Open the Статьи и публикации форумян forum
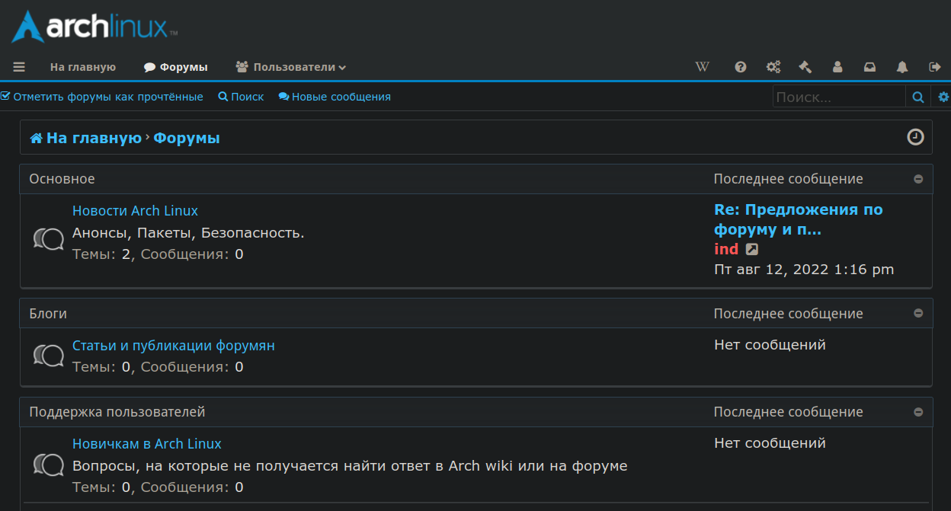951x511 pixels. coord(173,346)
